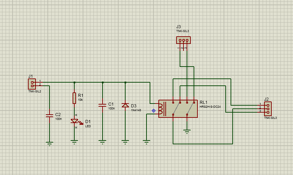Select the J3 three-pin connector
The width and height of the screenshot is (293, 175).
[x=183, y=40]
